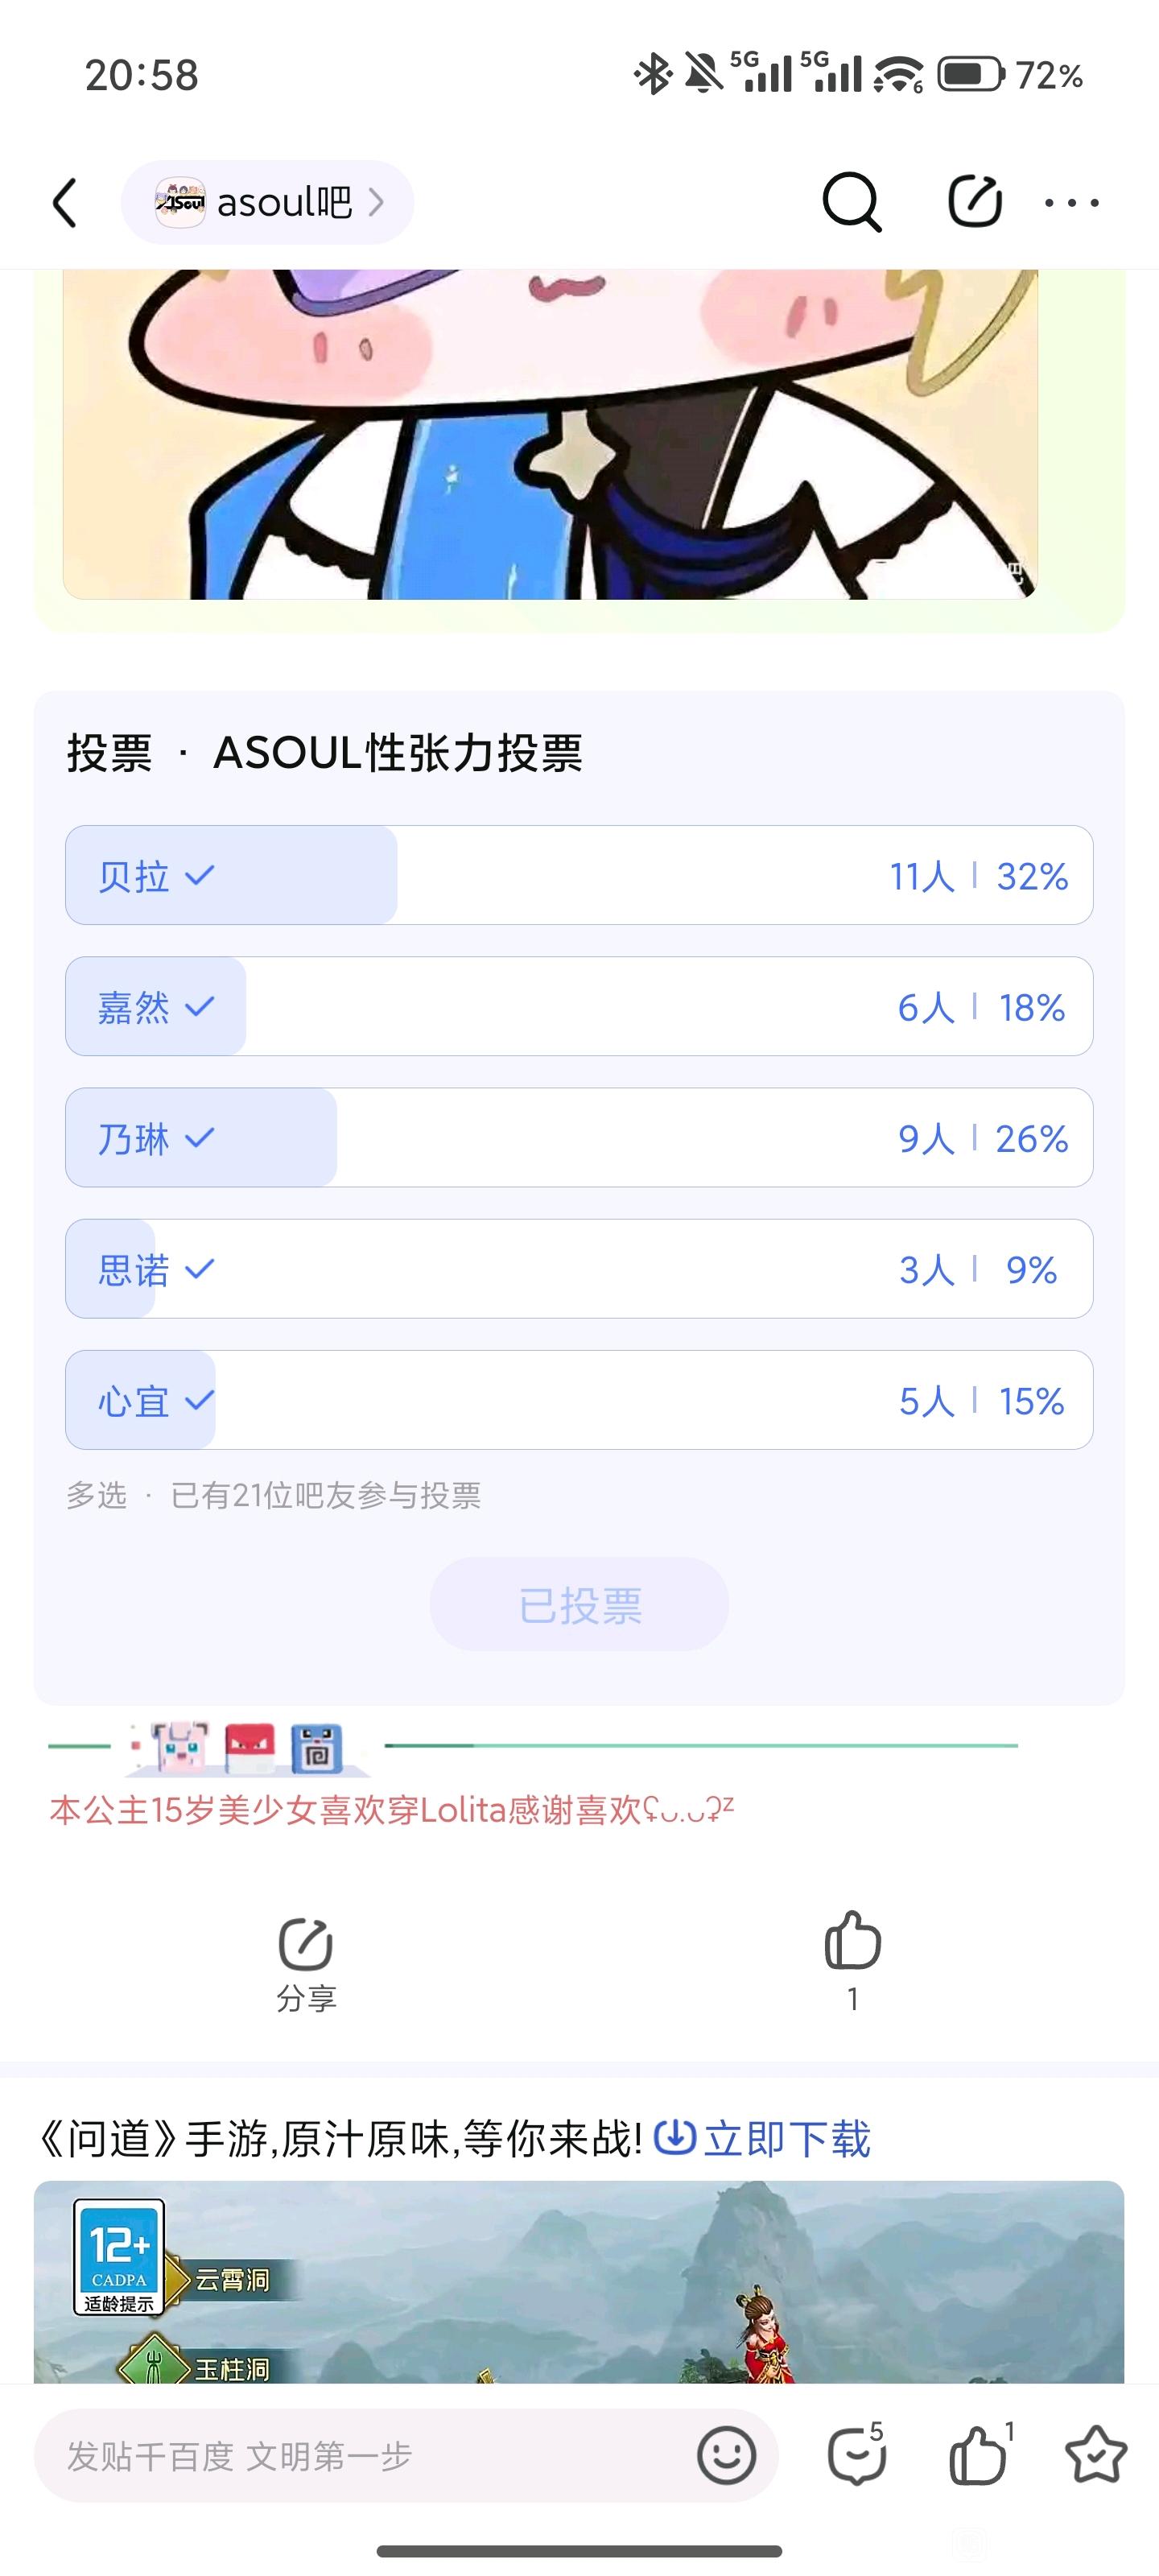Select the 思诺 poll option
Viewport: 1159px width, 2576px height.
(578, 1268)
